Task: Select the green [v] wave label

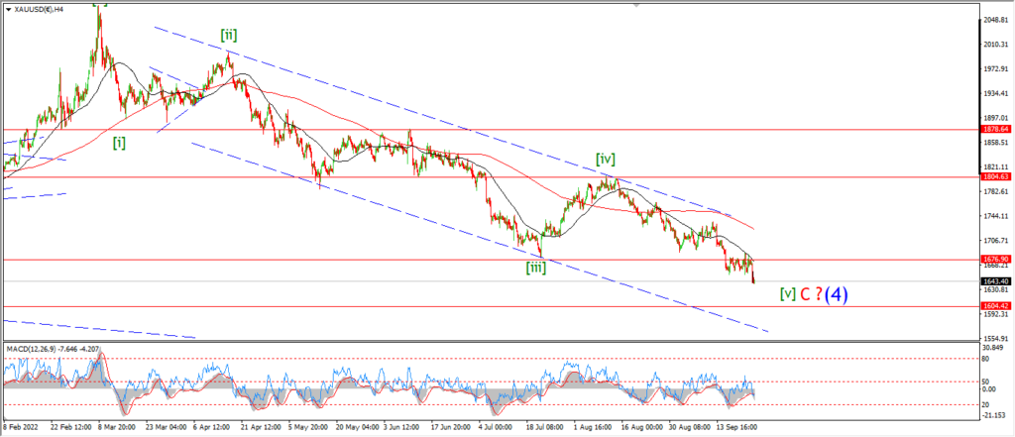Action: tap(787, 294)
